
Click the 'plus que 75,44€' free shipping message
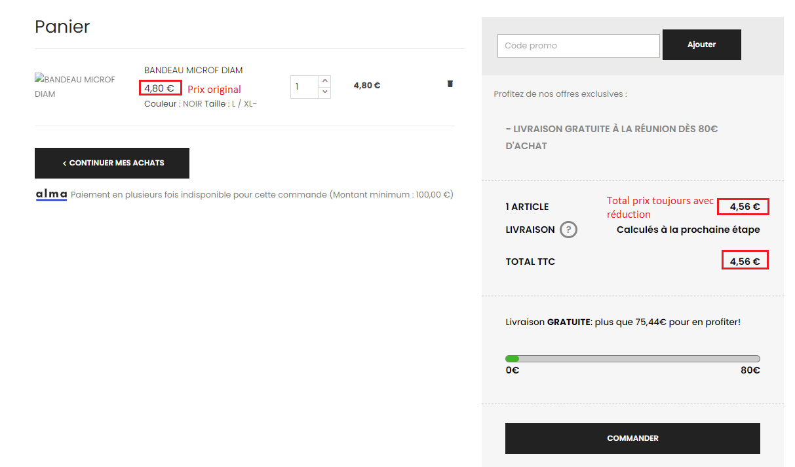click(623, 322)
